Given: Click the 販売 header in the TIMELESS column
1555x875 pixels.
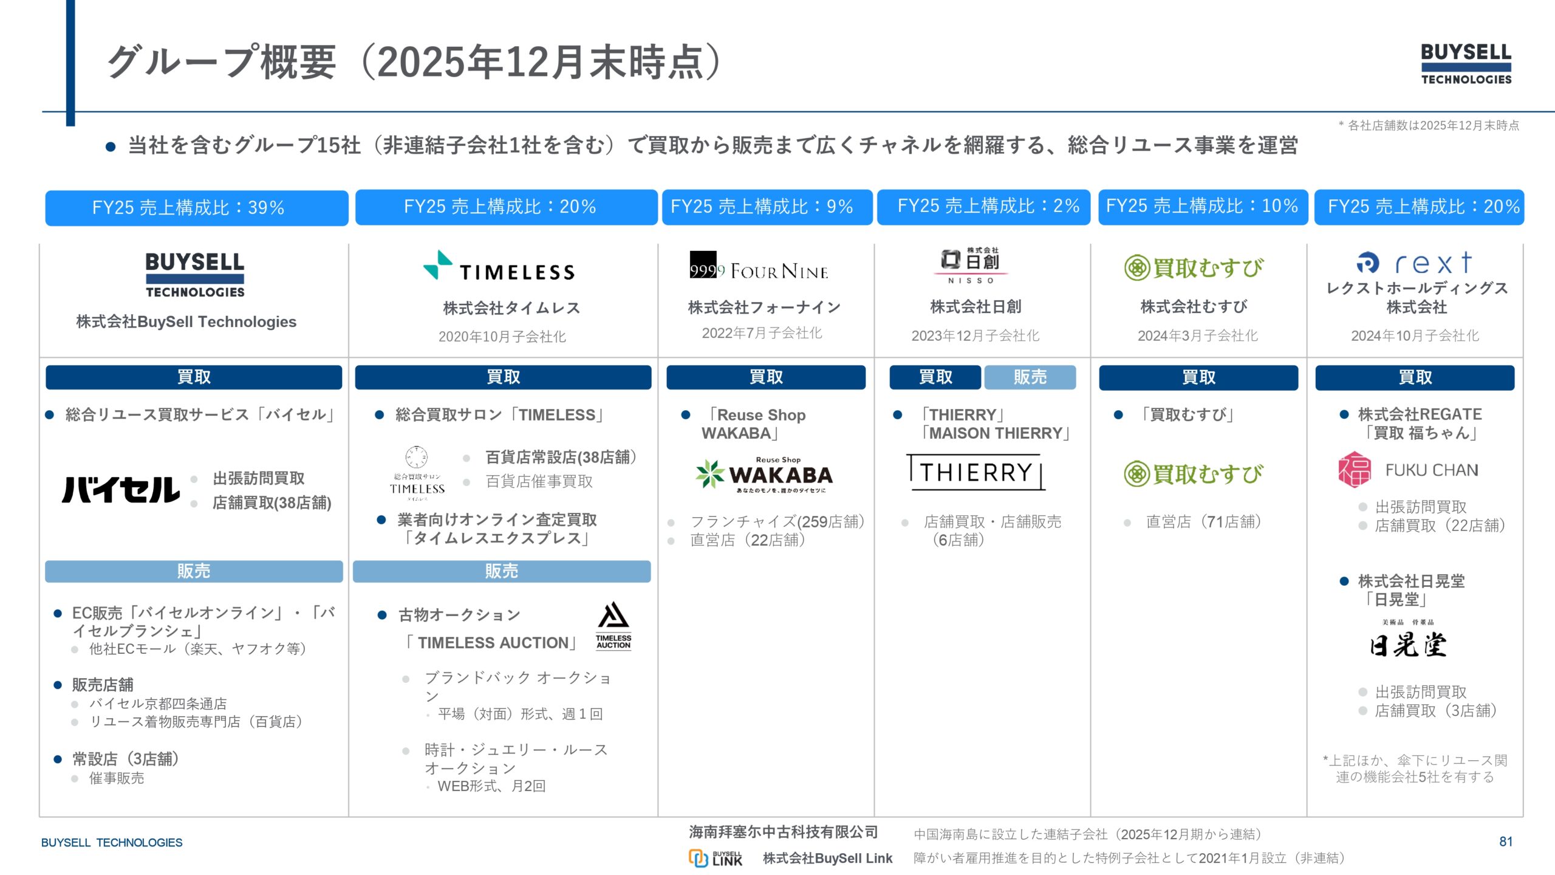Looking at the screenshot, I should pyautogui.click(x=502, y=571).
